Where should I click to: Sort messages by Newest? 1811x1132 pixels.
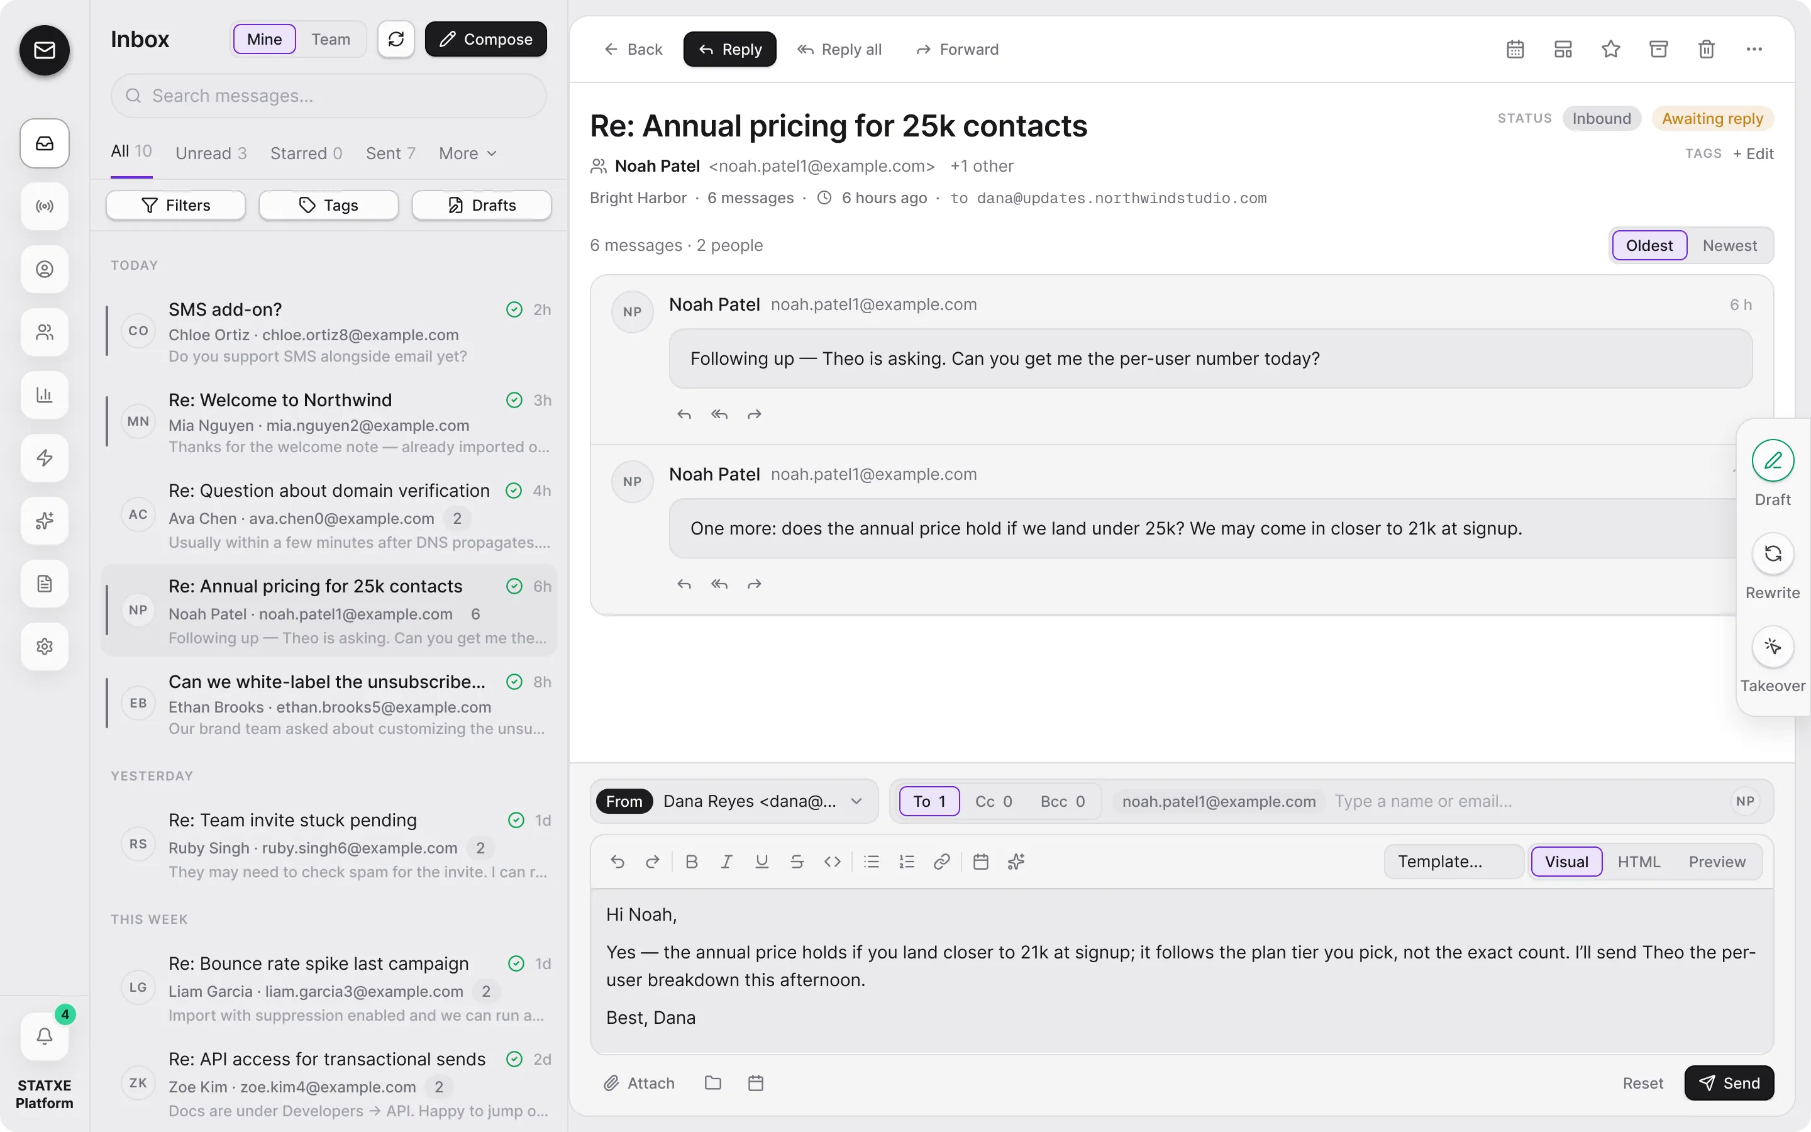pos(1729,245)
